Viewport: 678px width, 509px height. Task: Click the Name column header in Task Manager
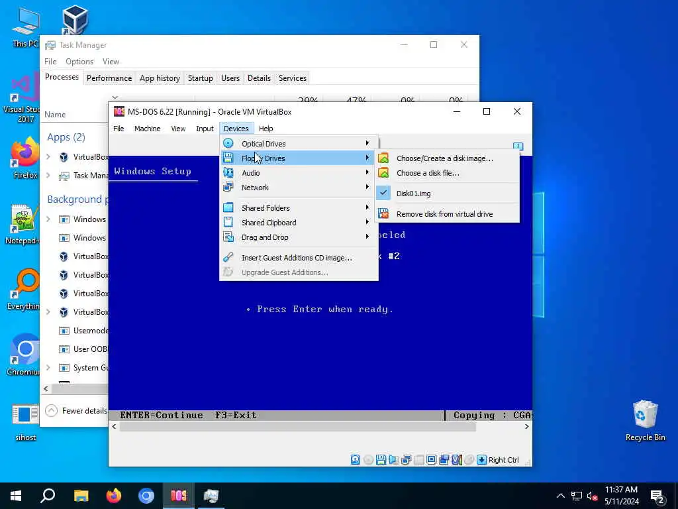click(x=55, y=114)
